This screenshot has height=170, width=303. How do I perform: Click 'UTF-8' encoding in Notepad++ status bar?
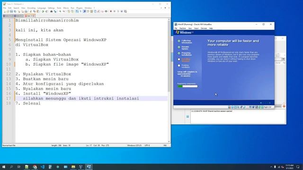[147, 145]
